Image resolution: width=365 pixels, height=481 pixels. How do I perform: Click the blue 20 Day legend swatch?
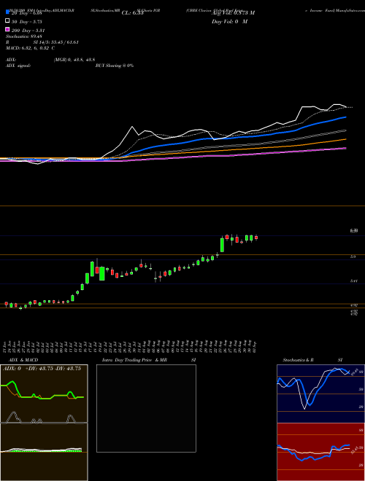7,12
